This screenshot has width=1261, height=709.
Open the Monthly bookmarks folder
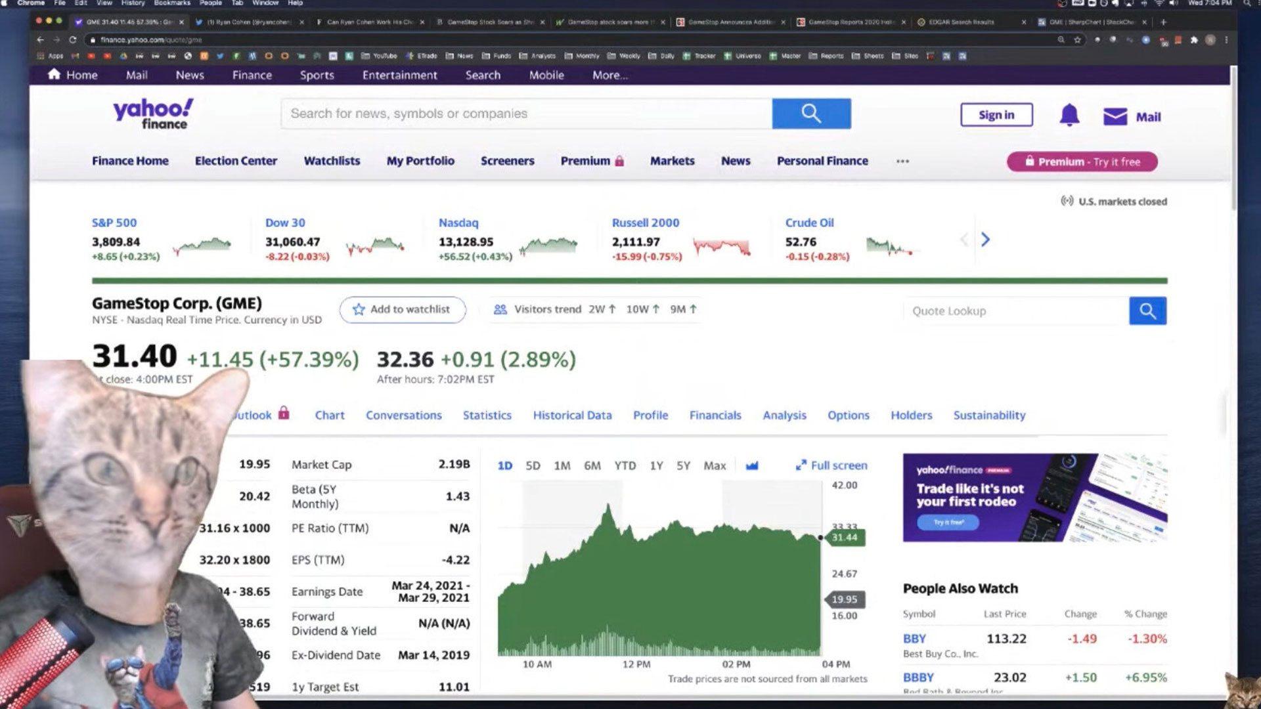tap(582, 56)
